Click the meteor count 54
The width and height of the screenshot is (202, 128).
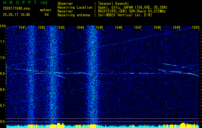point(47,15)
